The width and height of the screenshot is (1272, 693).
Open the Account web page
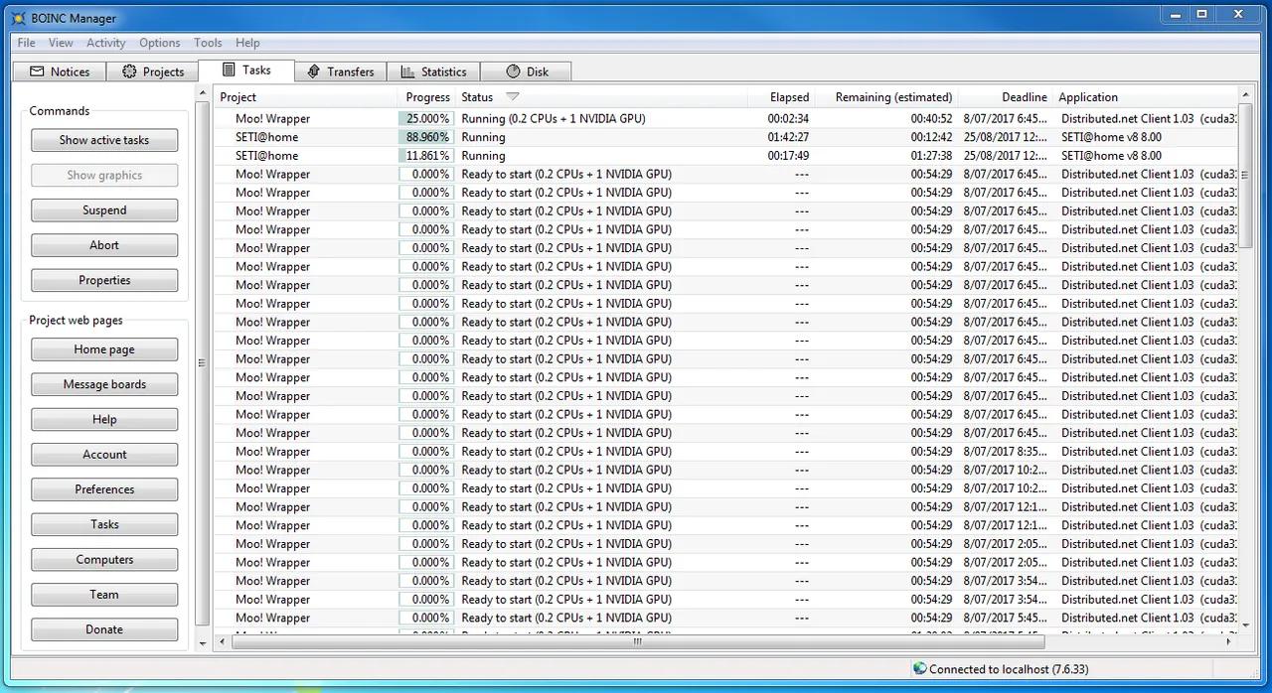(104, 455)
